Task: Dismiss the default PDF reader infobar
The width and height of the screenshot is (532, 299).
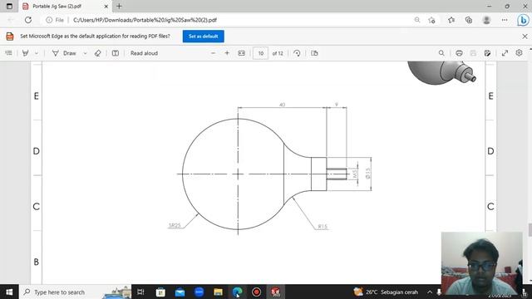Action: click(525, 37)
